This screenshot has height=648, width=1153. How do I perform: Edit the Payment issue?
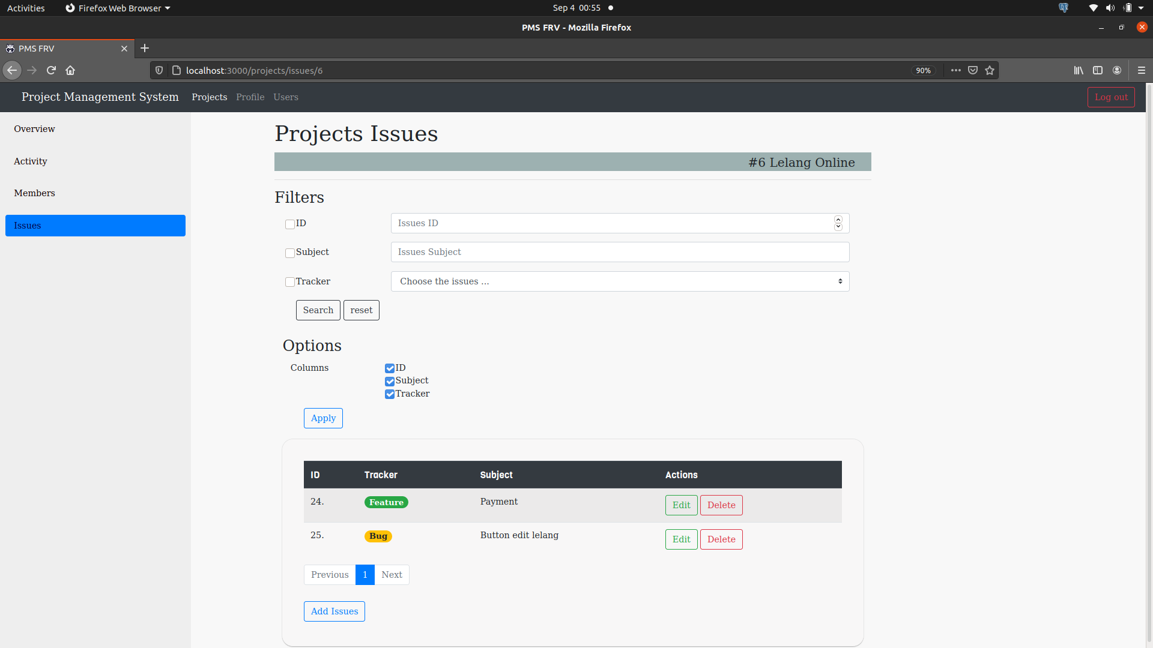pyautogui.click(x=681, y=505)
